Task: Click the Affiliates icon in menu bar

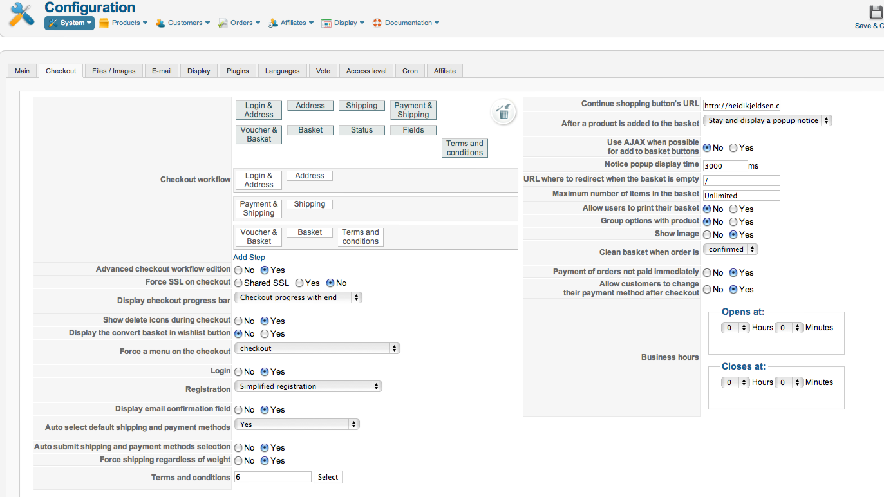Action: click(x=273, y=23)
